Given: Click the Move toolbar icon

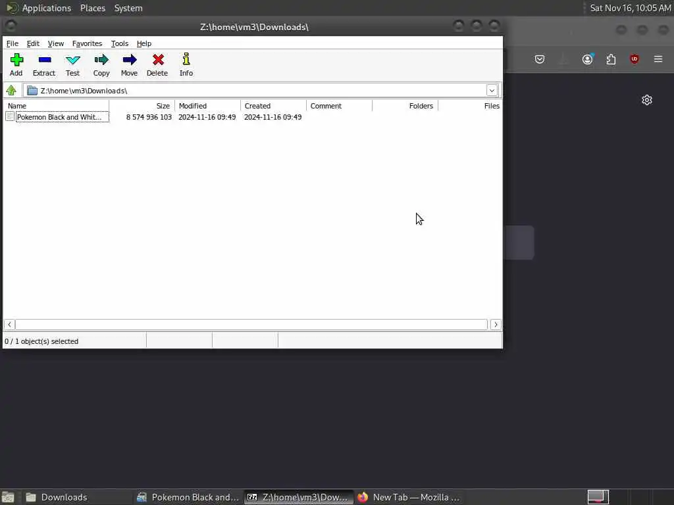Looking at the screenshot, I should click(130, 60).
